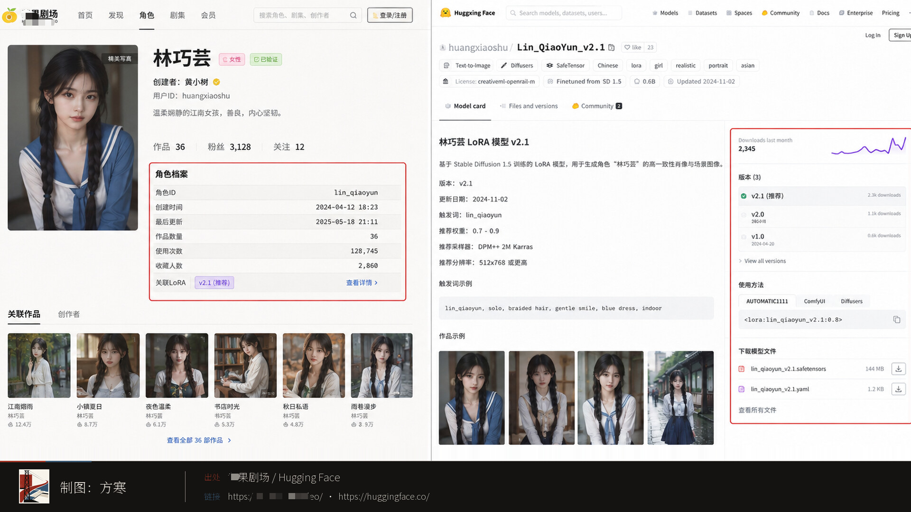Select the AUTOMATIC1111 usage tab
The width and height of the screenshot is (911, 512).
767,302
